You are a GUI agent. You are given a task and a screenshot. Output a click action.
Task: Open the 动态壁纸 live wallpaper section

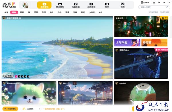(44, 5)
